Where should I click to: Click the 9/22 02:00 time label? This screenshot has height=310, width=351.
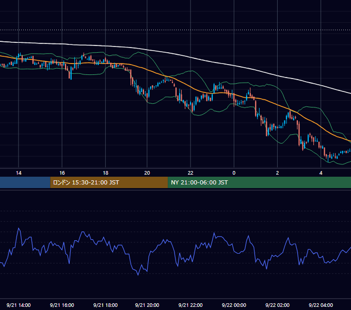(x=277, y=305)
